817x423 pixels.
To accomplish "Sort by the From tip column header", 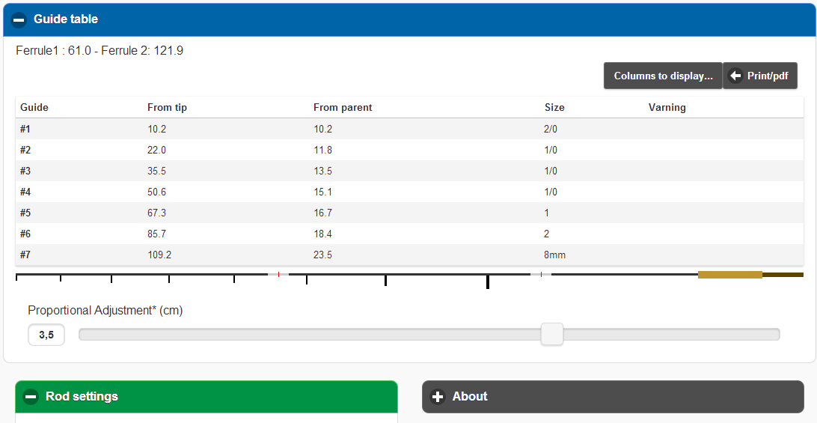I will (167, 108).
